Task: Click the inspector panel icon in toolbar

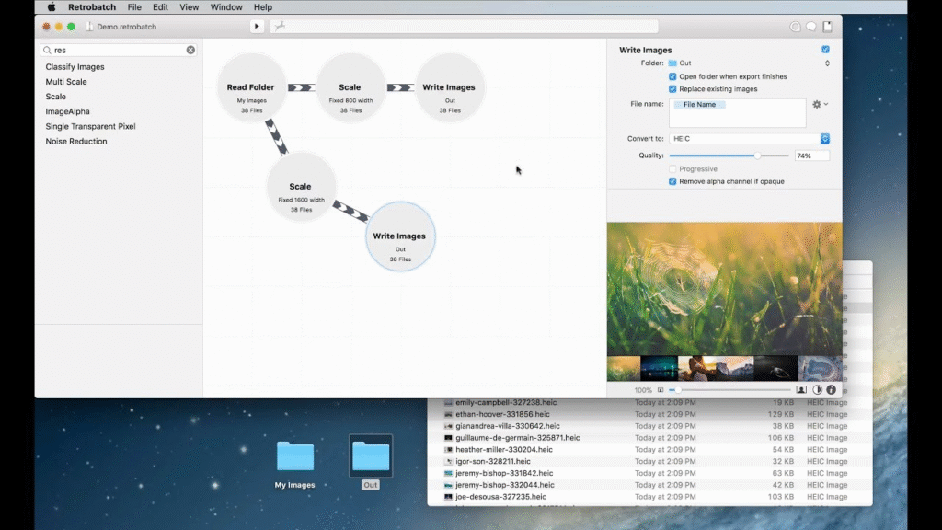Action: pos(828,27)
